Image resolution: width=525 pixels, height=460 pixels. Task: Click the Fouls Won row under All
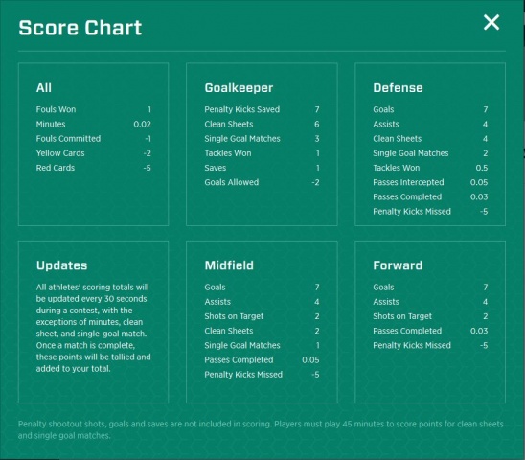tap(94, 109)
